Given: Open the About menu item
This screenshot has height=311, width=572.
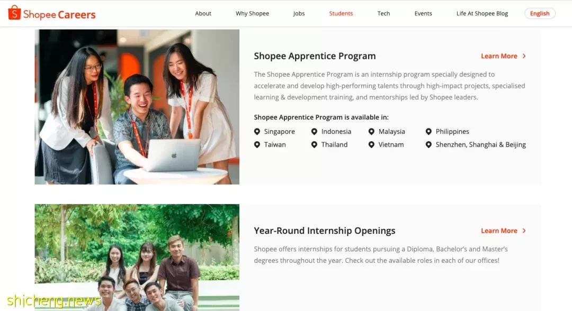Looking at the screenshot, I should pyautogui.click(x=203, y=13).
